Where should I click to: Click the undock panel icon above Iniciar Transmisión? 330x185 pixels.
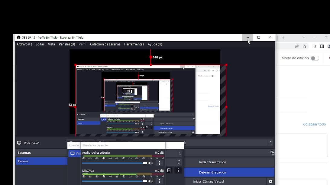coord(272,153)
